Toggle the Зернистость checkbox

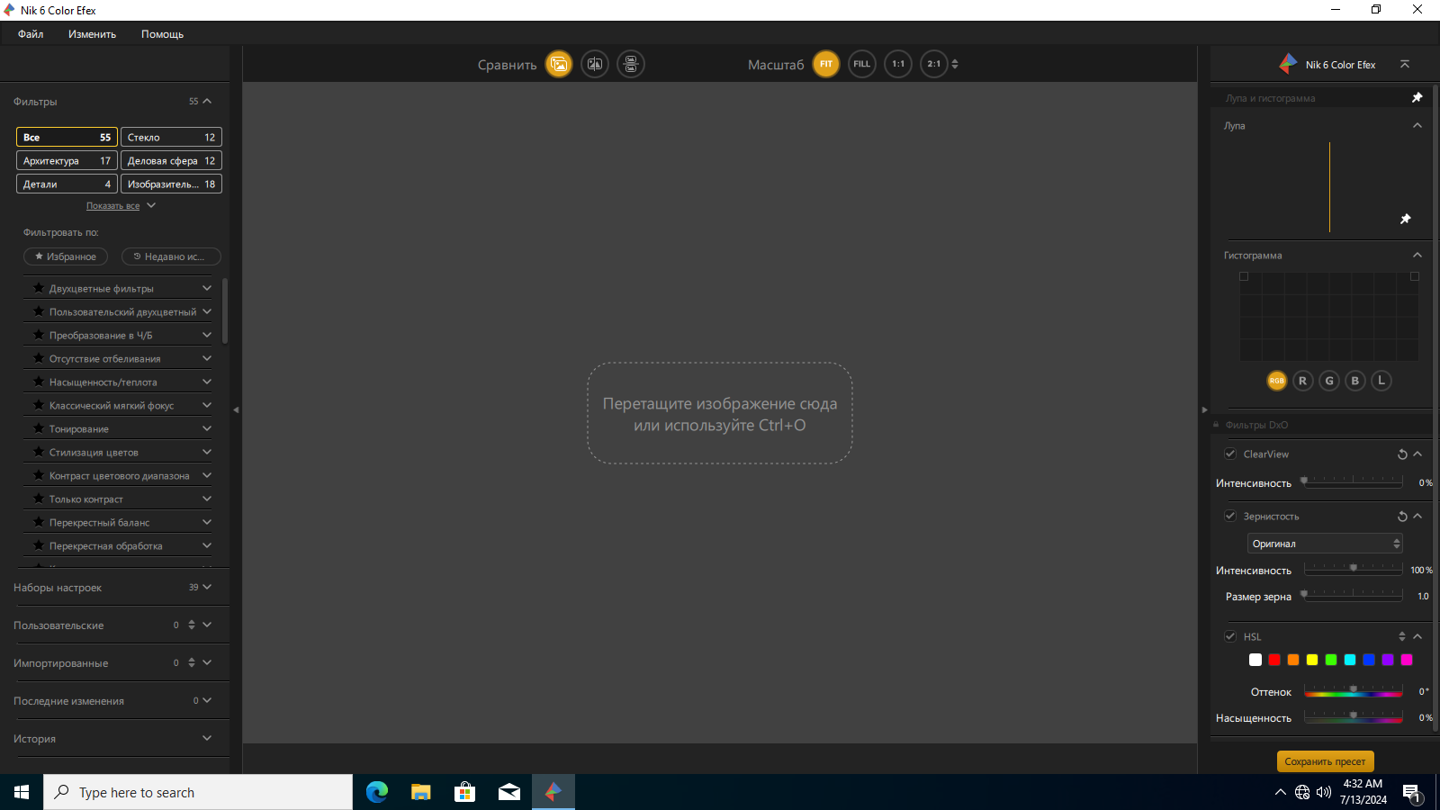[1230, 516]
